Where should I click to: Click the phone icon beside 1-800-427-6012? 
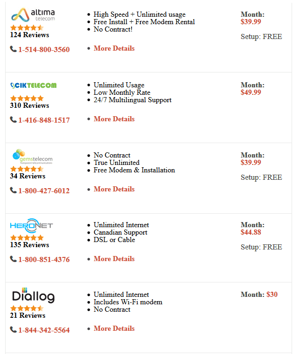[x=13, y=190]
